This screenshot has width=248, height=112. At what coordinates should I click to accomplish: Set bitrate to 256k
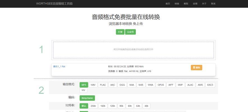click(93, 106)
